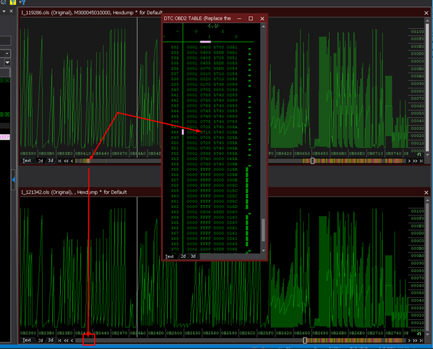The image size is (433, 349).
Task: Click single-step back (<) arrow in bottom hexdump
Action: point(72,340)
